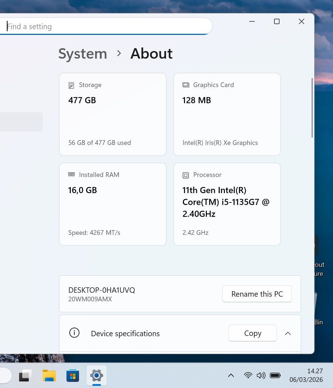Copy the device specifications
The height and width of the screenshot is (388, 333).
pos(253,333)
